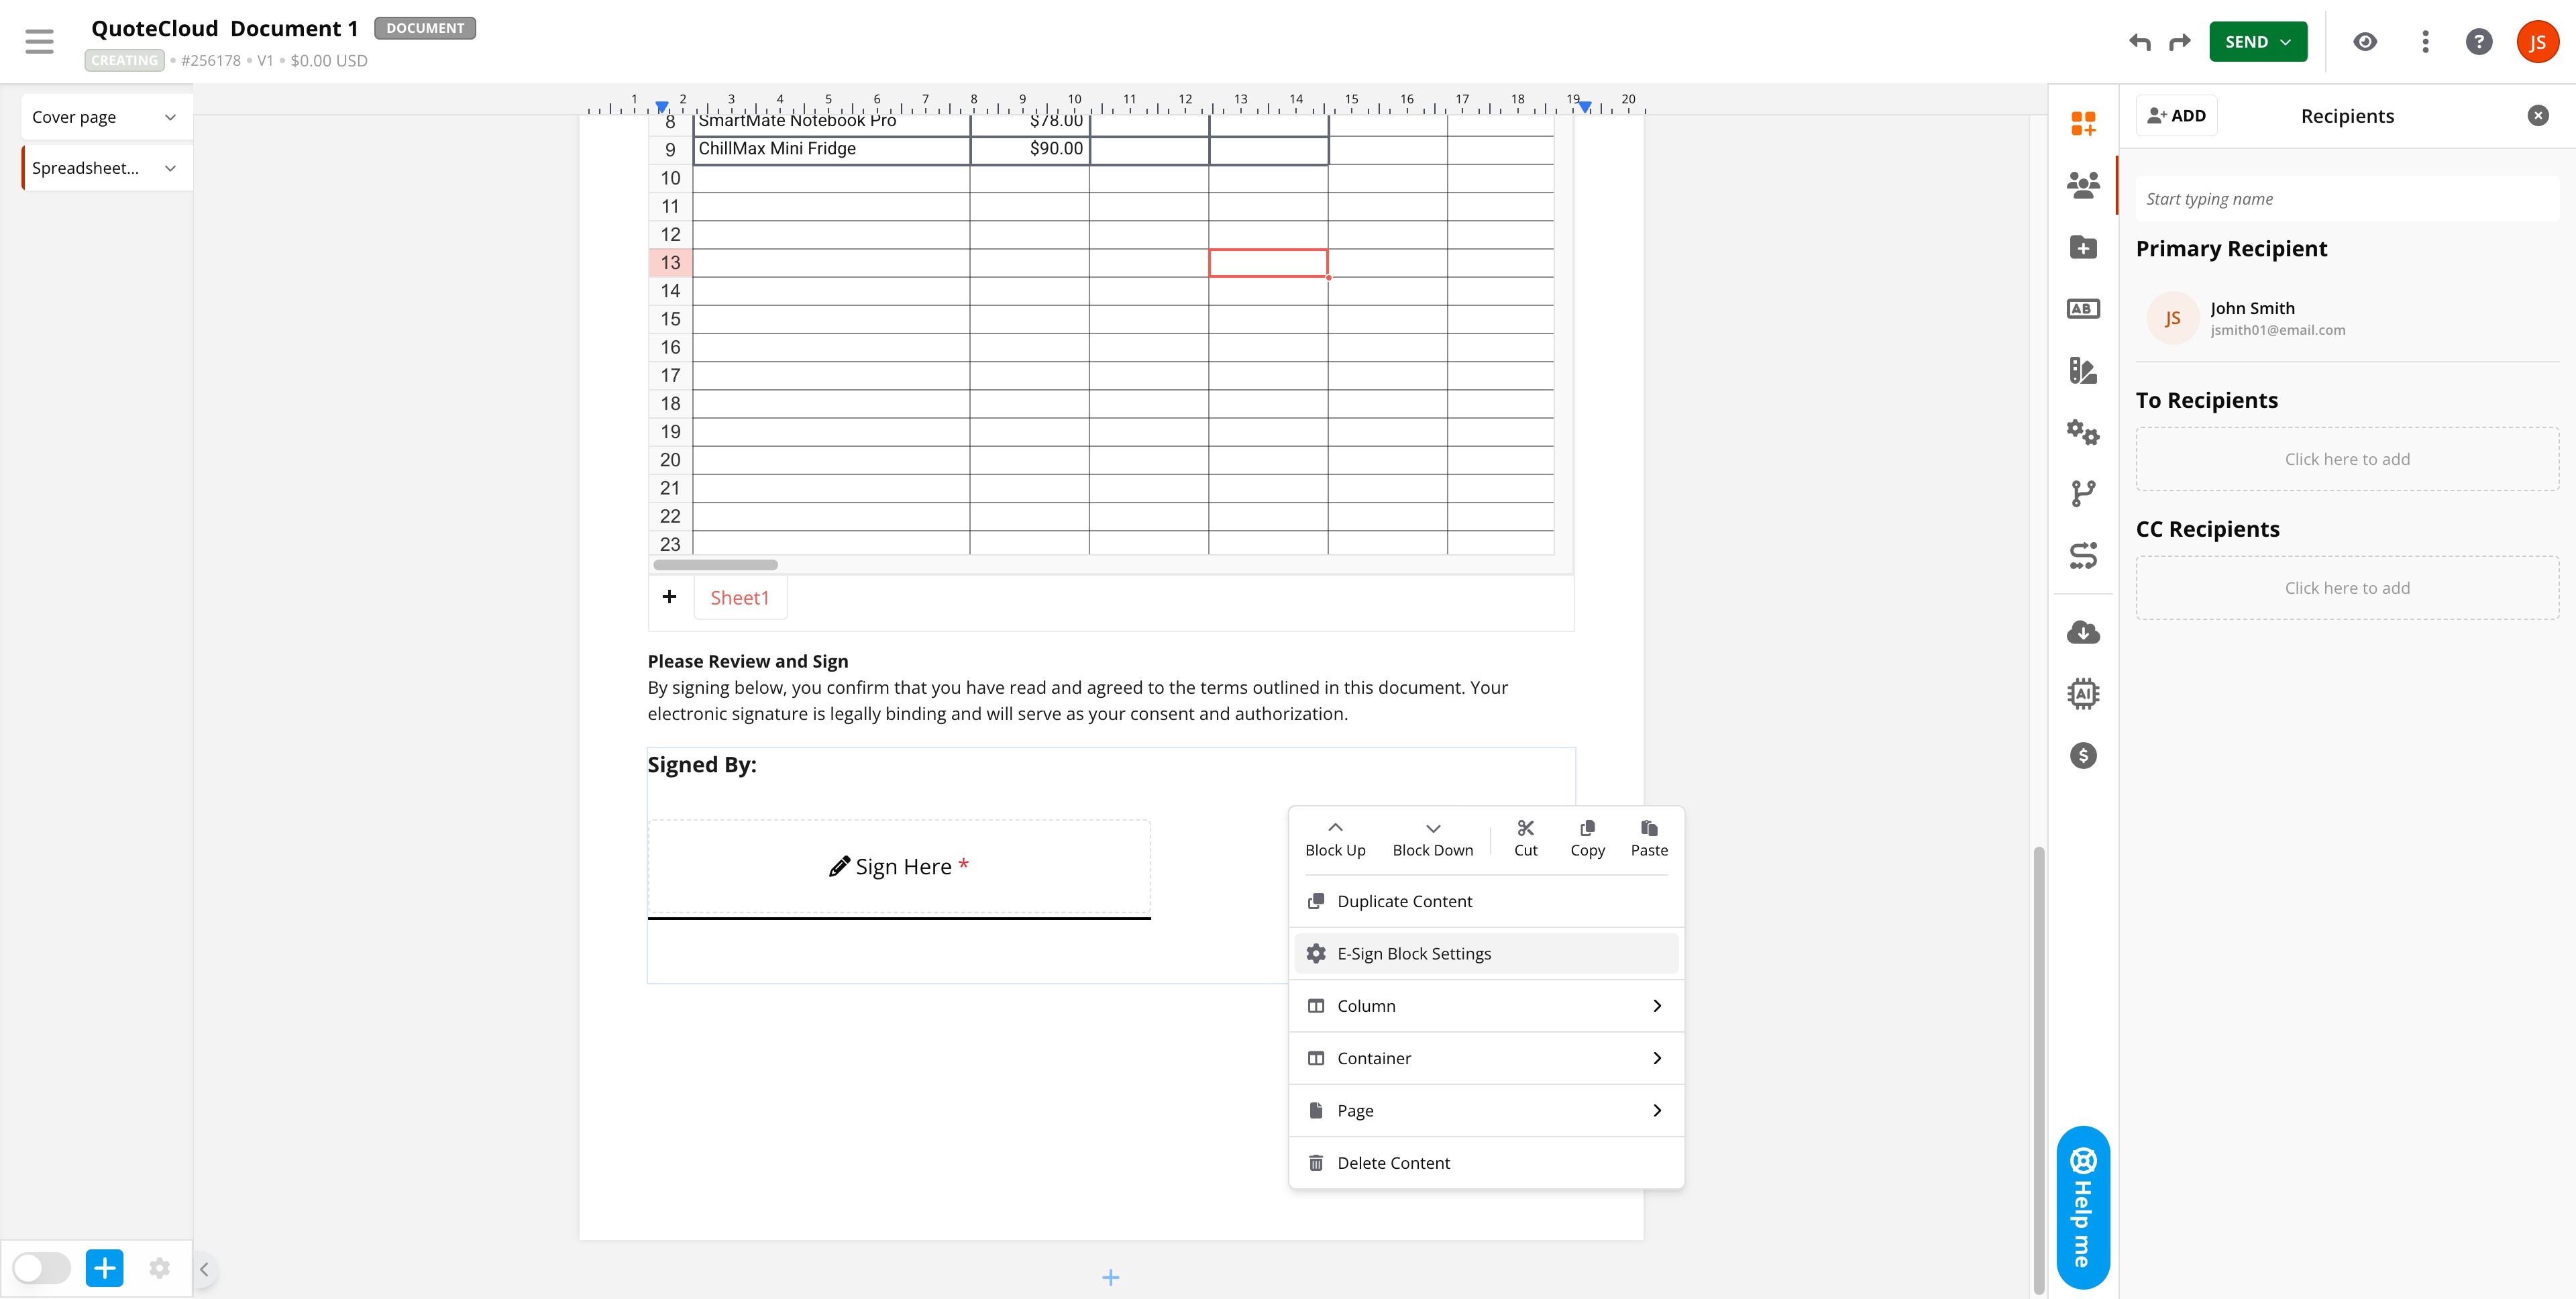
Task: Open the dollar pricing sidebar icon
Action: 2083,756
